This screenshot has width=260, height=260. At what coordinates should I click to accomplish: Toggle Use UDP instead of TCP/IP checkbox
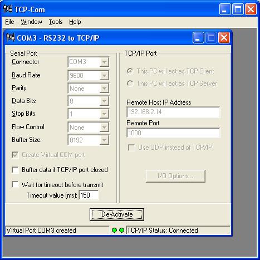coord(131,148)
